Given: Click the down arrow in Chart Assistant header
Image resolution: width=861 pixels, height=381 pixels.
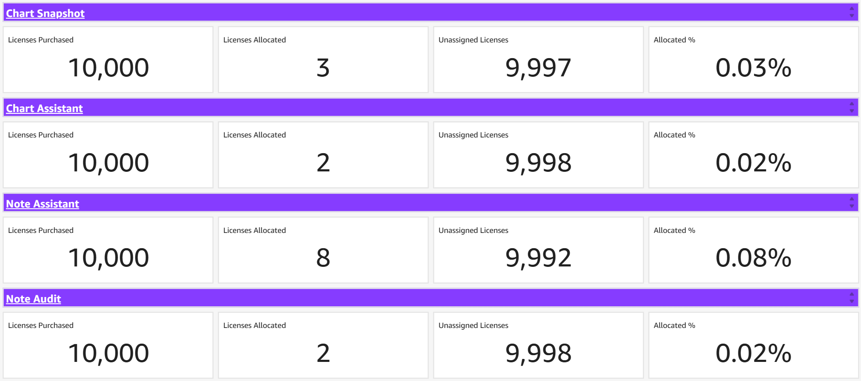Looking at the screenshot, I should click(x=851, y=111).
